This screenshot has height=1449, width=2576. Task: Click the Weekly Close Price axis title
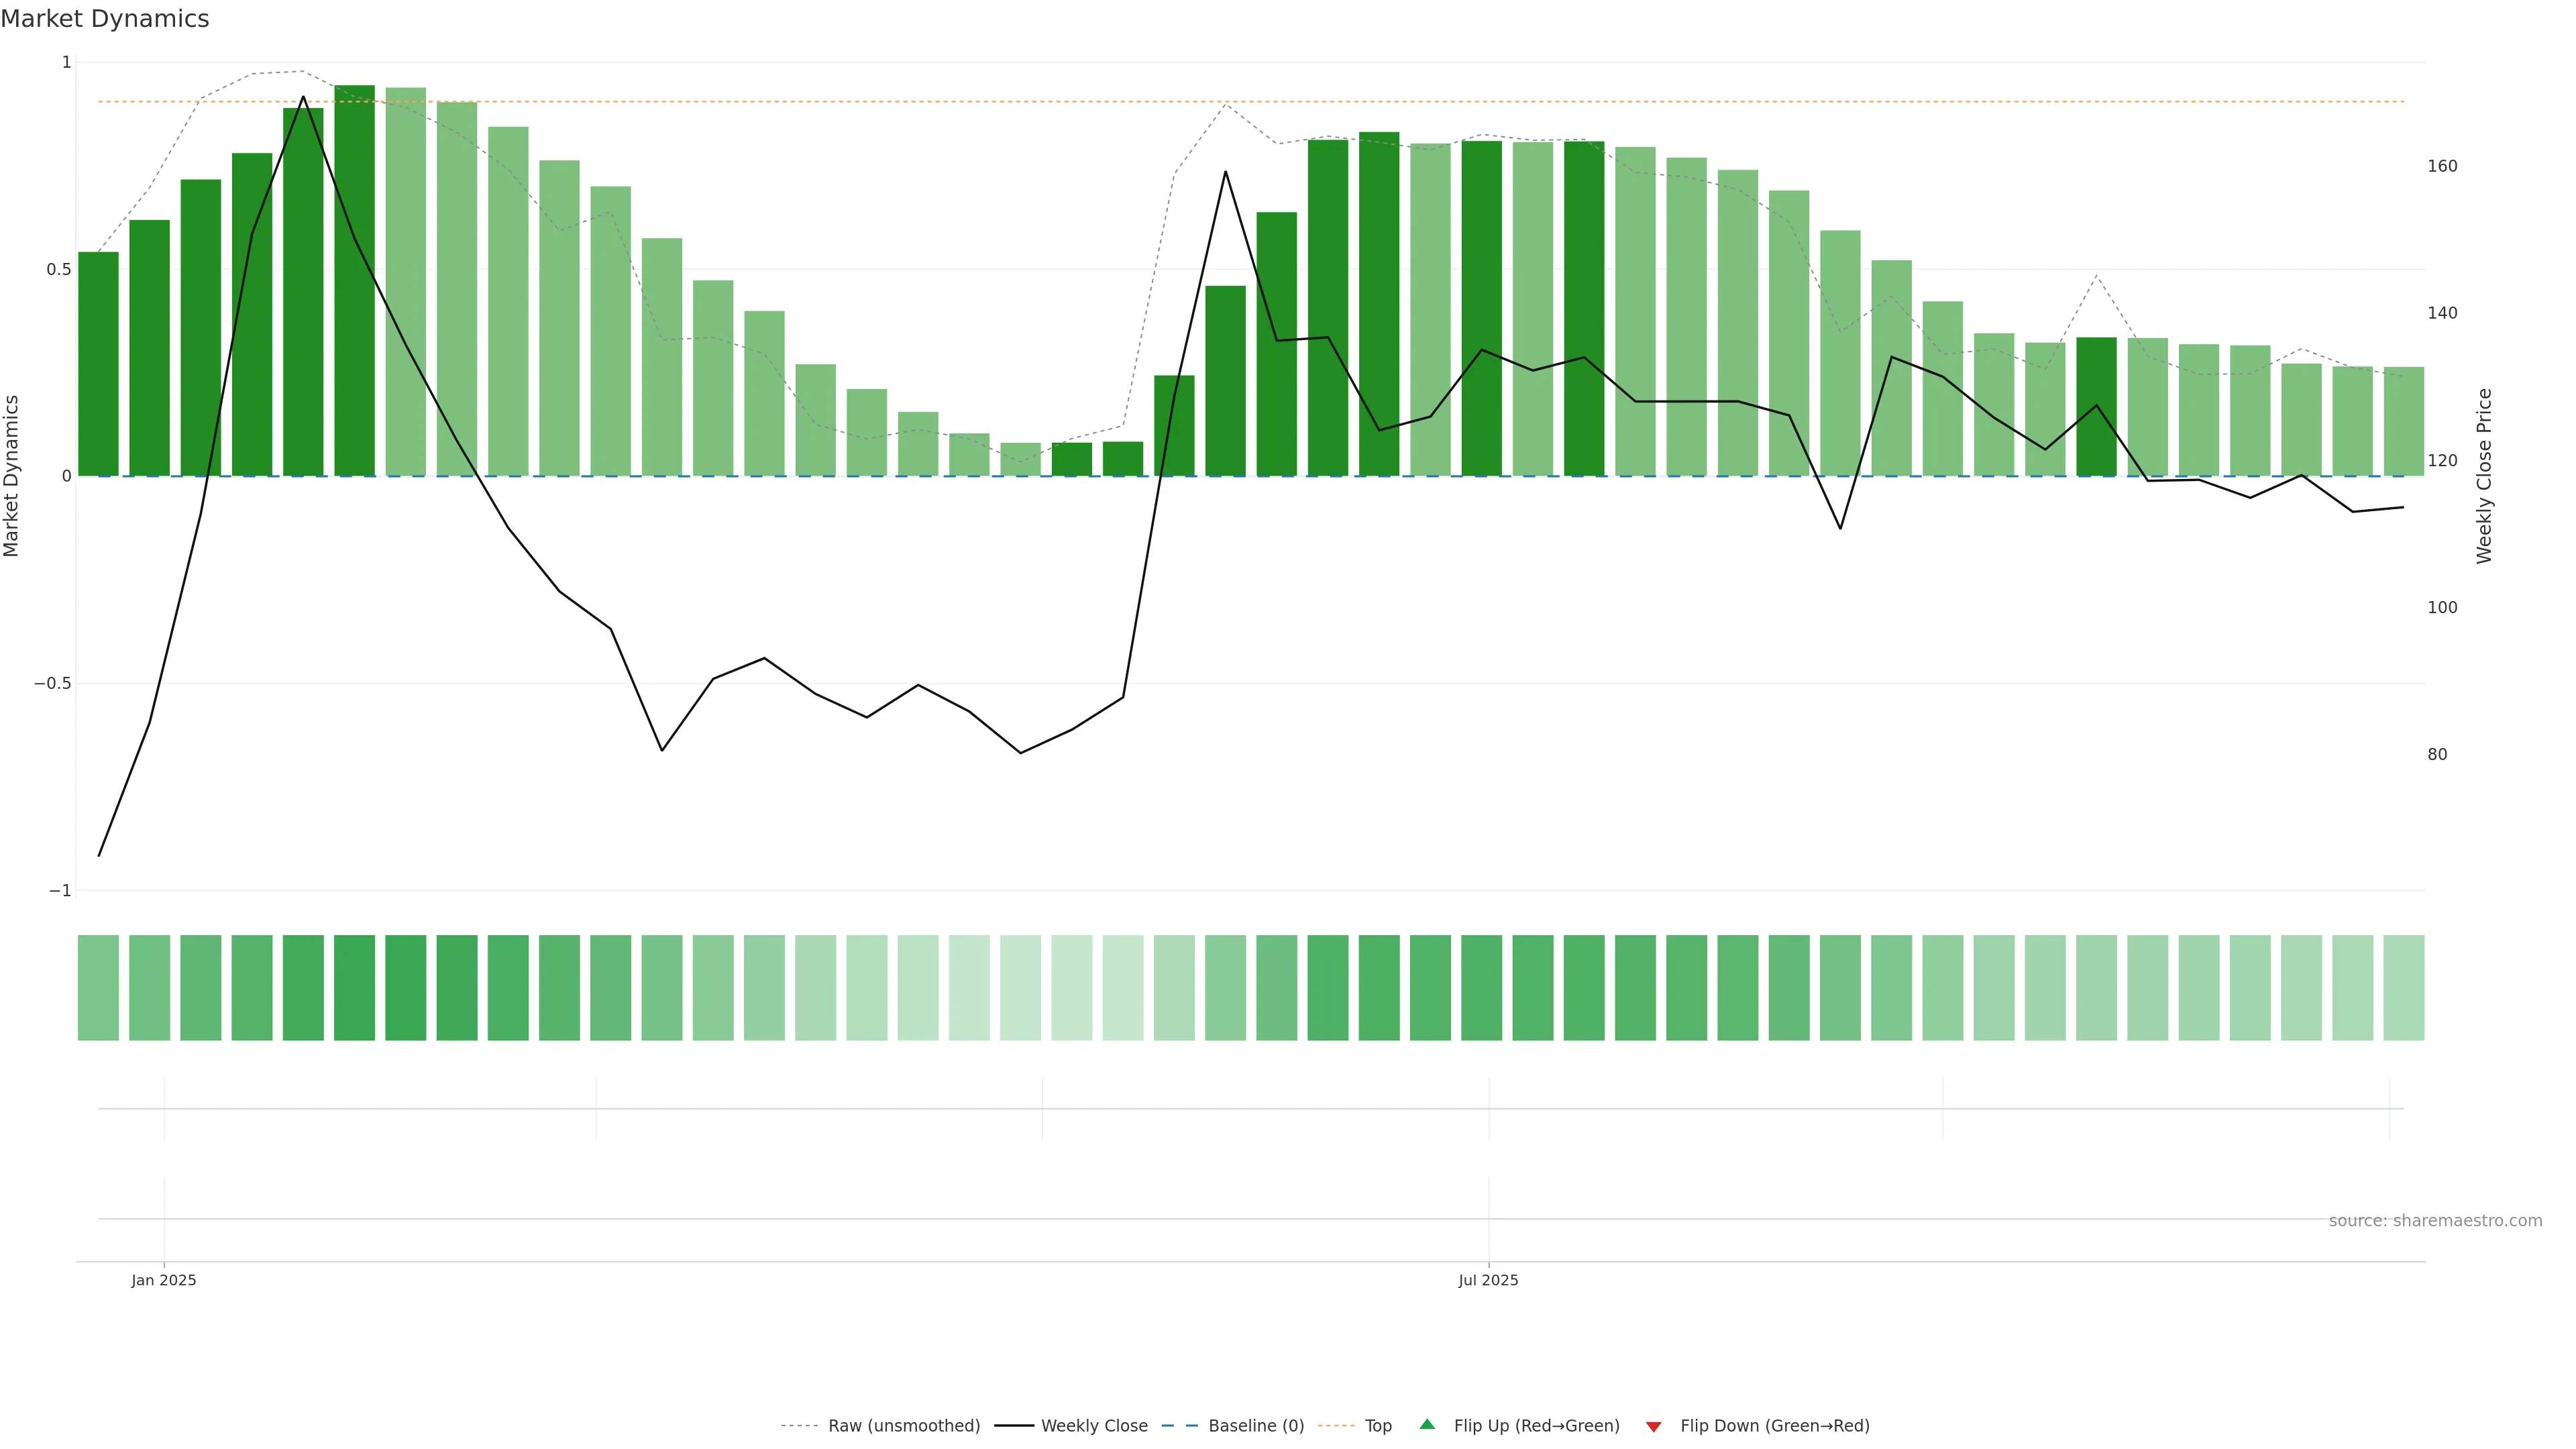point(2485,476)
